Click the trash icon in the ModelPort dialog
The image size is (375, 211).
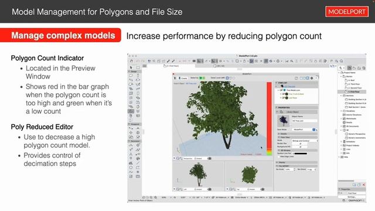[175, 78]
